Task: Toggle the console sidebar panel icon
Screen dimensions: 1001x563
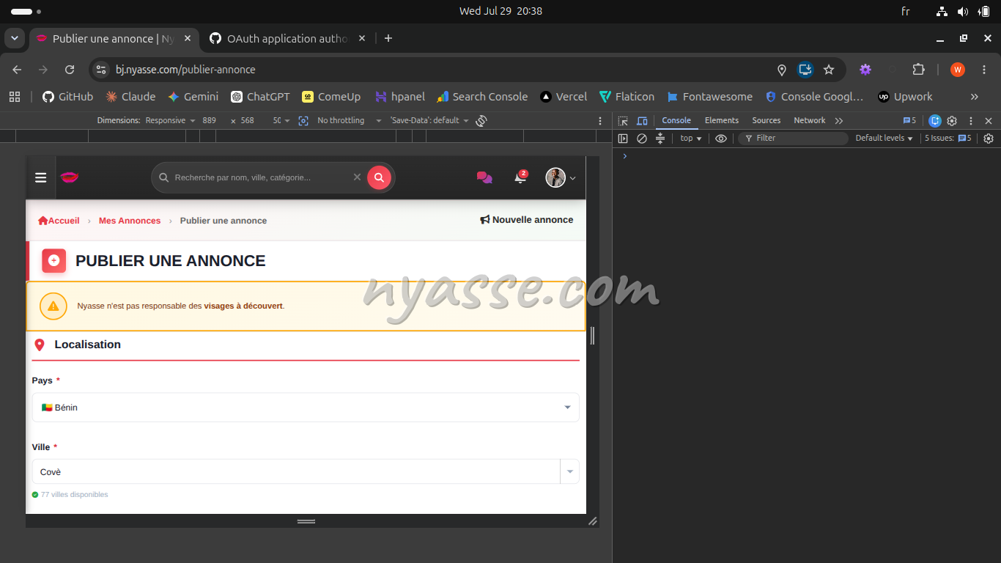Action: pos(623,138)
